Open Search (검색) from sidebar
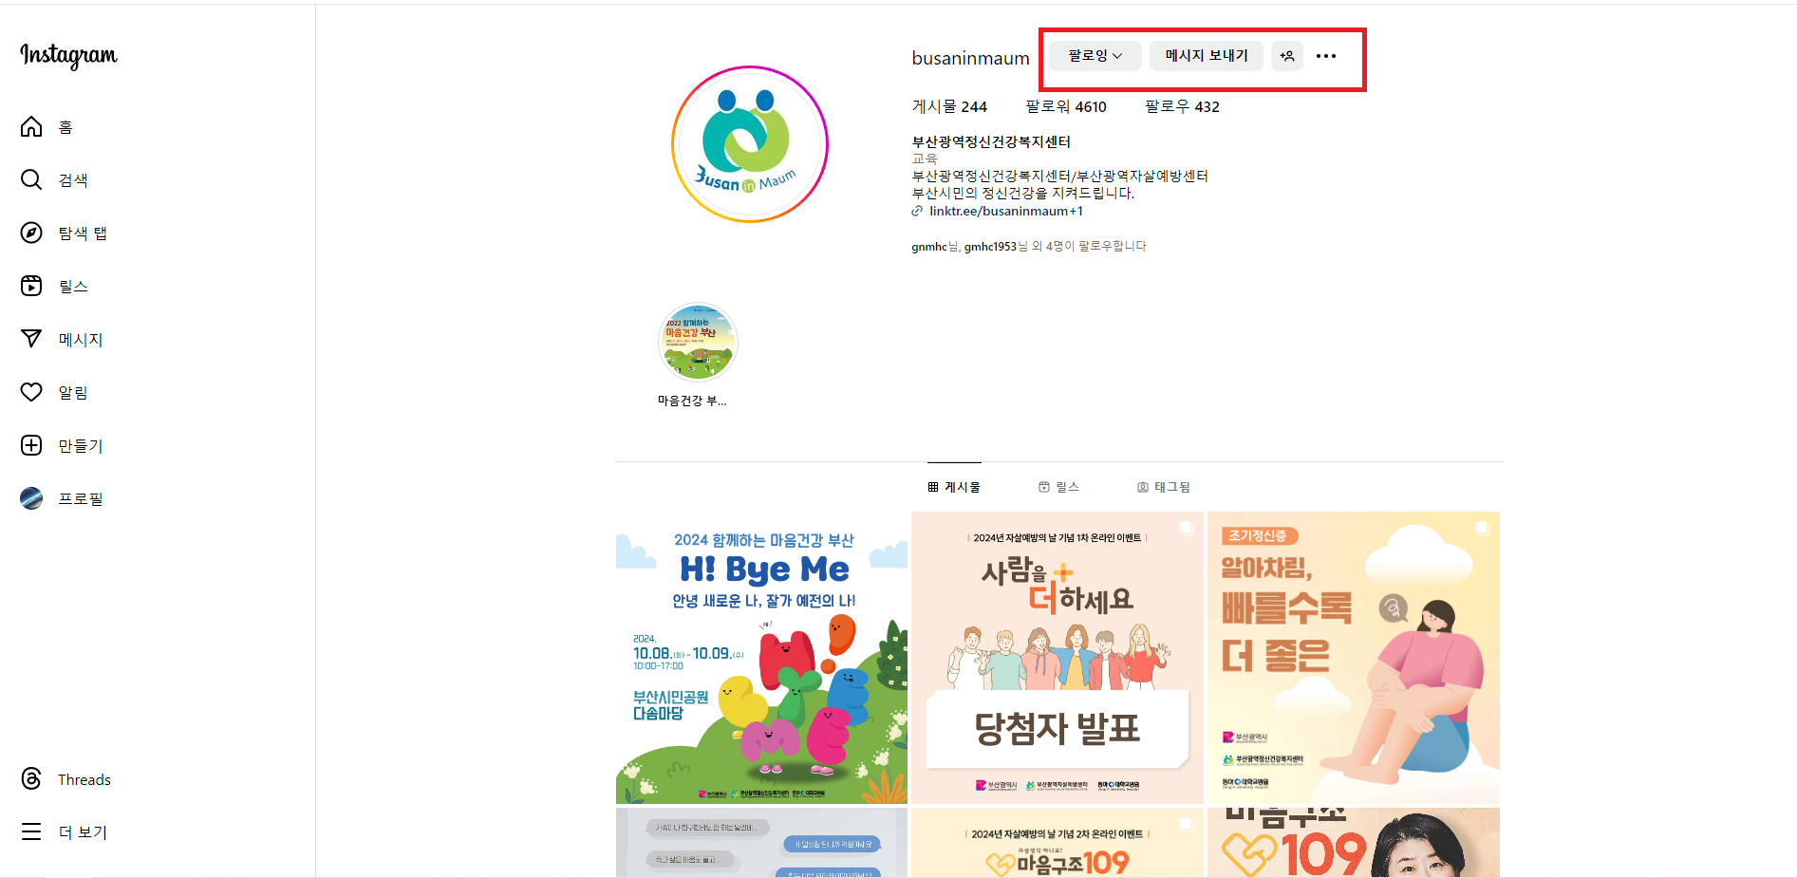This screenshot has width=1797, height=878. coord(32,180)
